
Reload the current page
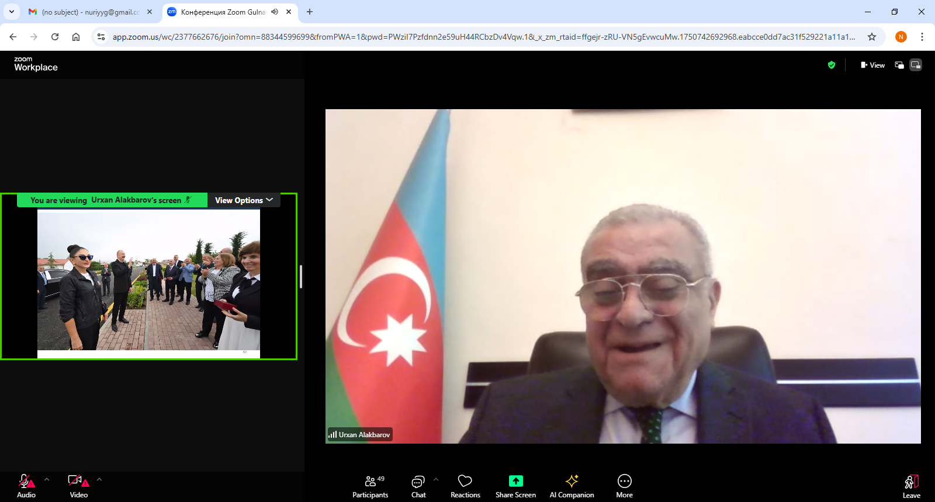coord(55,37)
